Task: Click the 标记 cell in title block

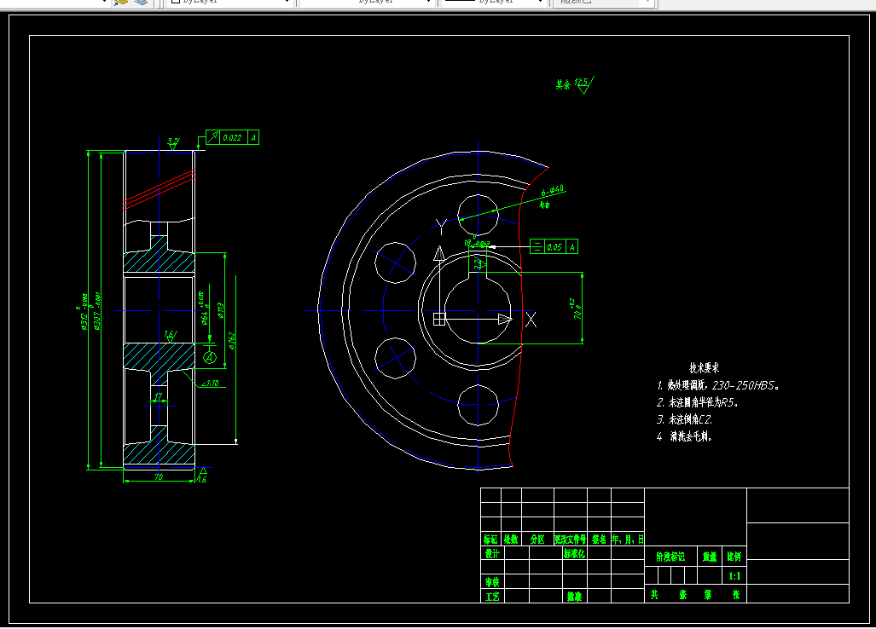Action: click(490, 540)
